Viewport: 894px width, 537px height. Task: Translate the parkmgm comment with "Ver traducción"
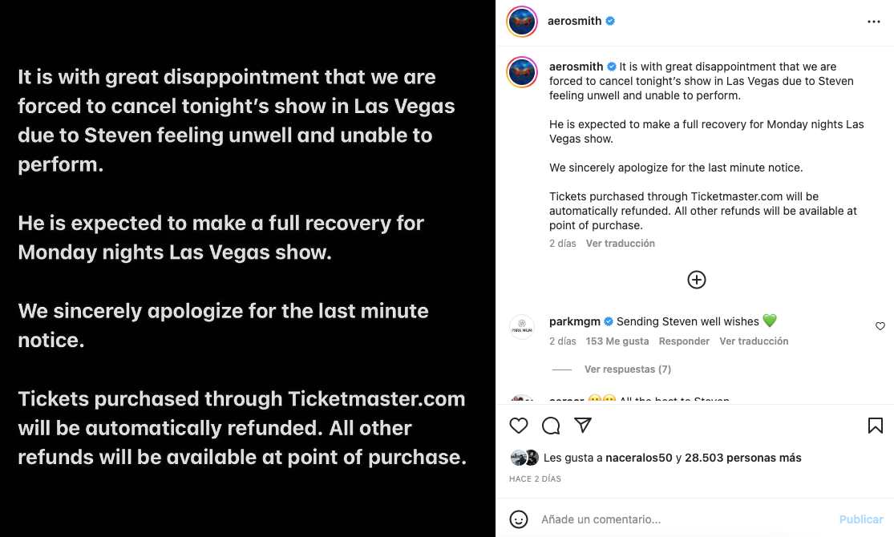[754, 341]
